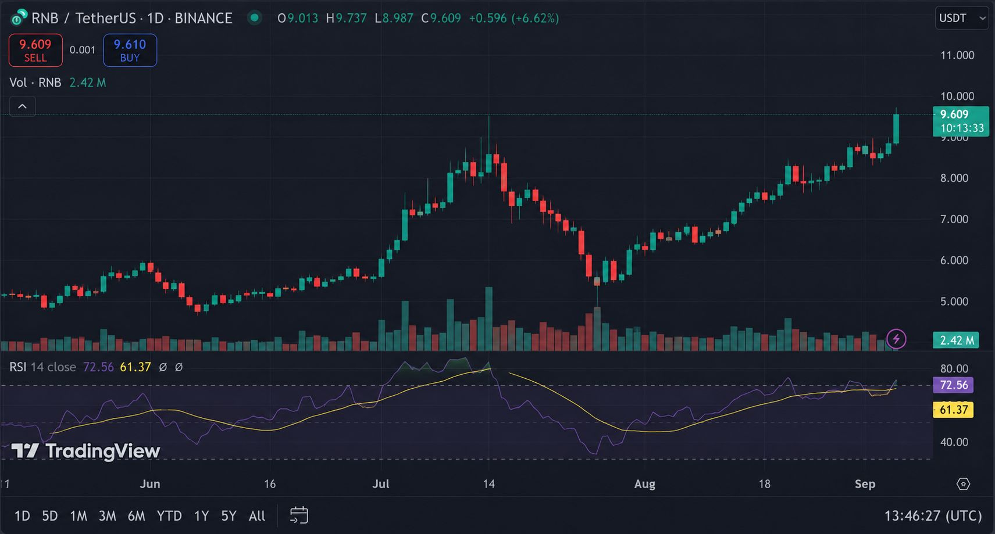
Task: Select the 1M time range
Action: 79,516
